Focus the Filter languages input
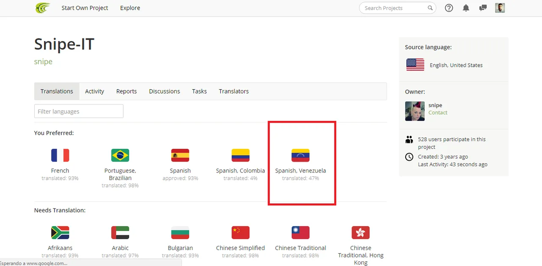This screenshot has width=542, height=266. click(79, 111)
